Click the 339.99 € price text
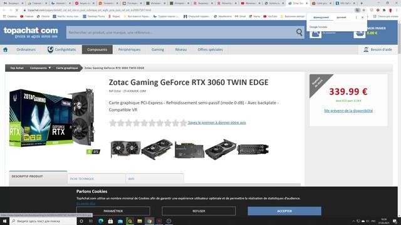 click(348, 91)
